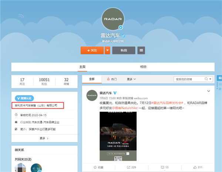Bookmark the post with 收藏 star
Image resolution: width=222 pixels, height=172 pixels.
(98, 167)
